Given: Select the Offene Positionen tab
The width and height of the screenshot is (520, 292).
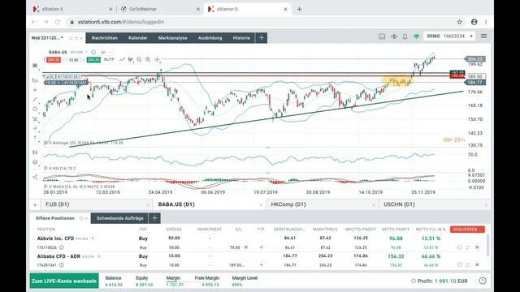Looking at the screenshot, I should coord(55,218).
